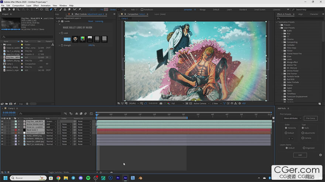Open the Active Camera dropdown
This screenshot has height=182, width=325.
202,103
